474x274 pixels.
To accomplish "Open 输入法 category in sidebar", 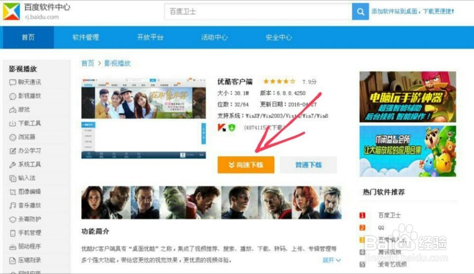I will click(x=27, y=178).
